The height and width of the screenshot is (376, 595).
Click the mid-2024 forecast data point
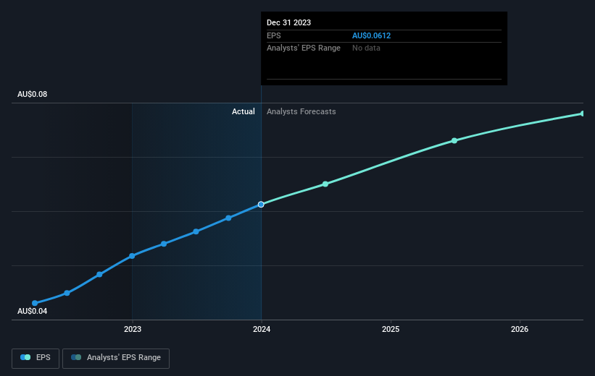325,184
